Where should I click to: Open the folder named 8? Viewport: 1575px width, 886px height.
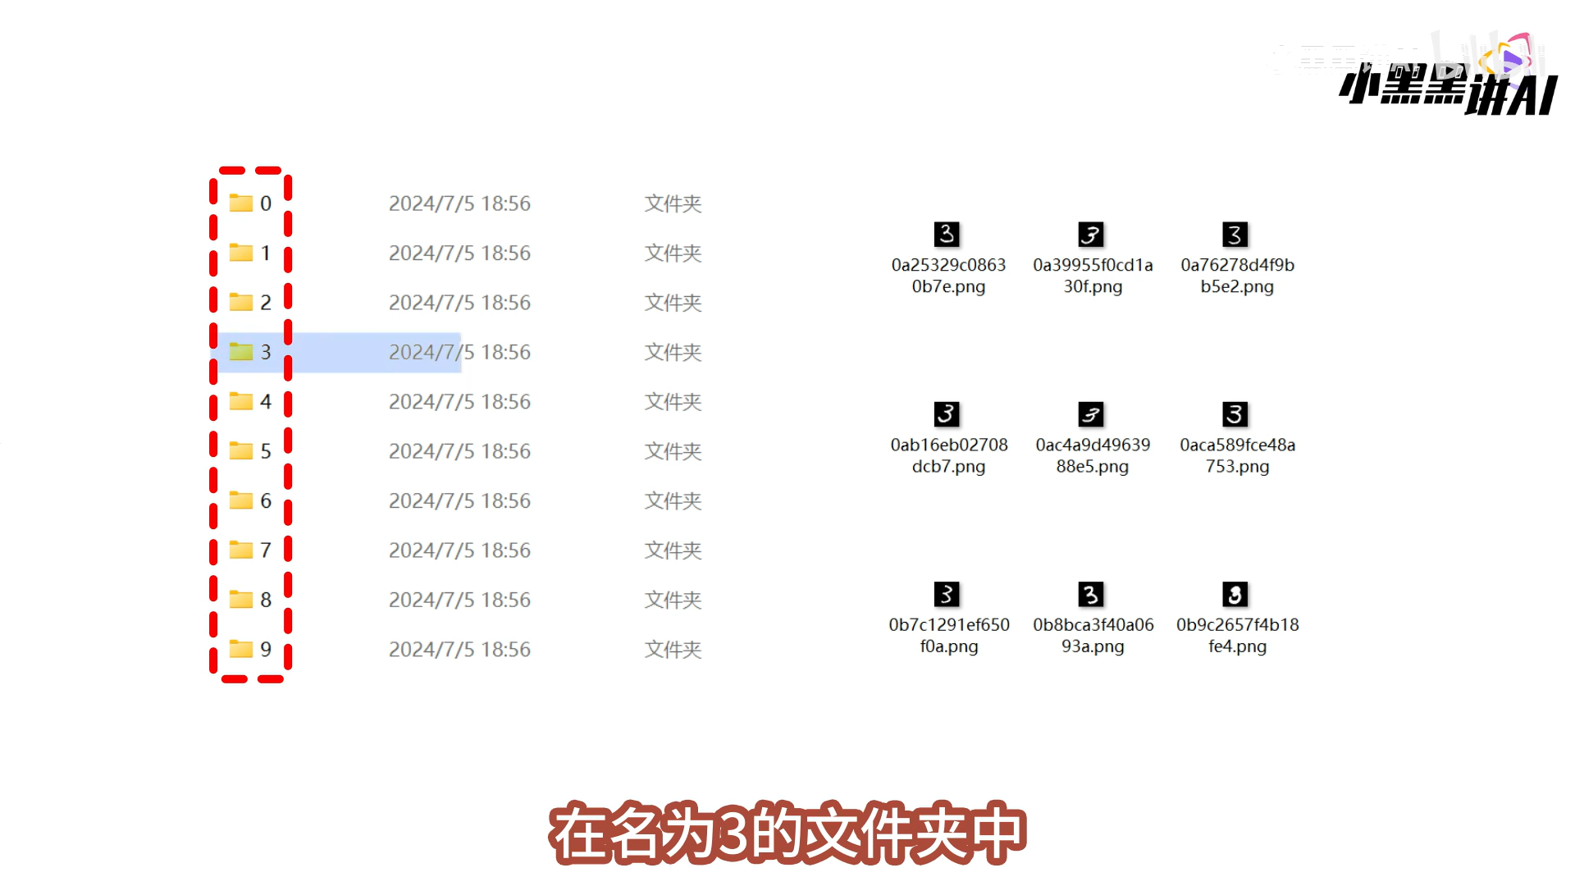coord(241,600)
